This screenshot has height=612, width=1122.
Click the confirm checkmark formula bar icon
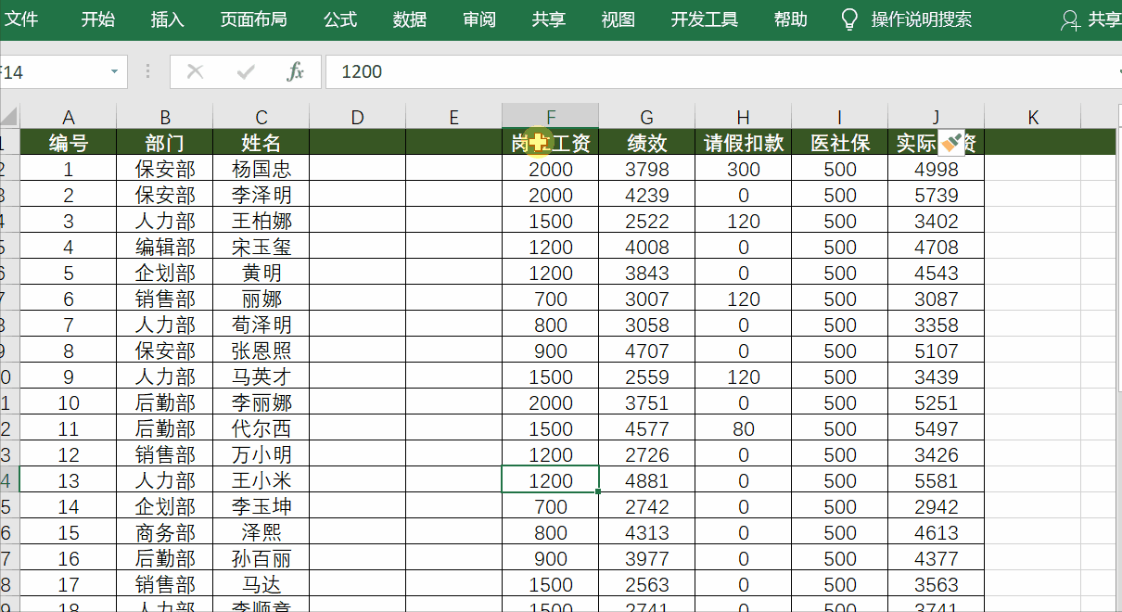(246, 71)
